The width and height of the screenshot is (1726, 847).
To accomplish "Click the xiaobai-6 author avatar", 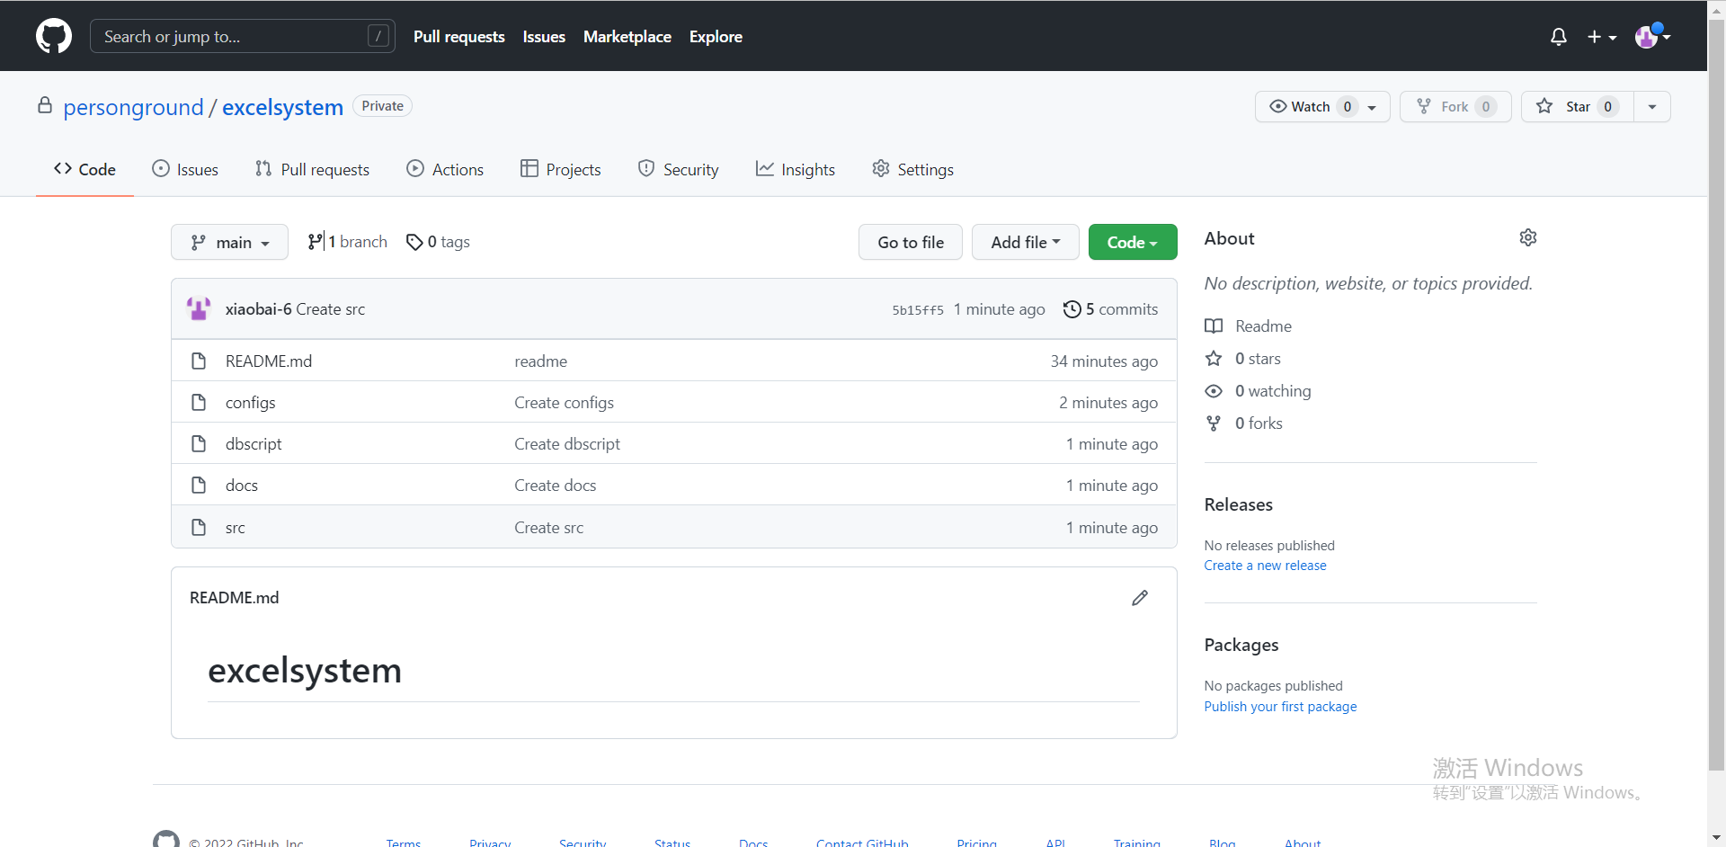I will point(199,308).
